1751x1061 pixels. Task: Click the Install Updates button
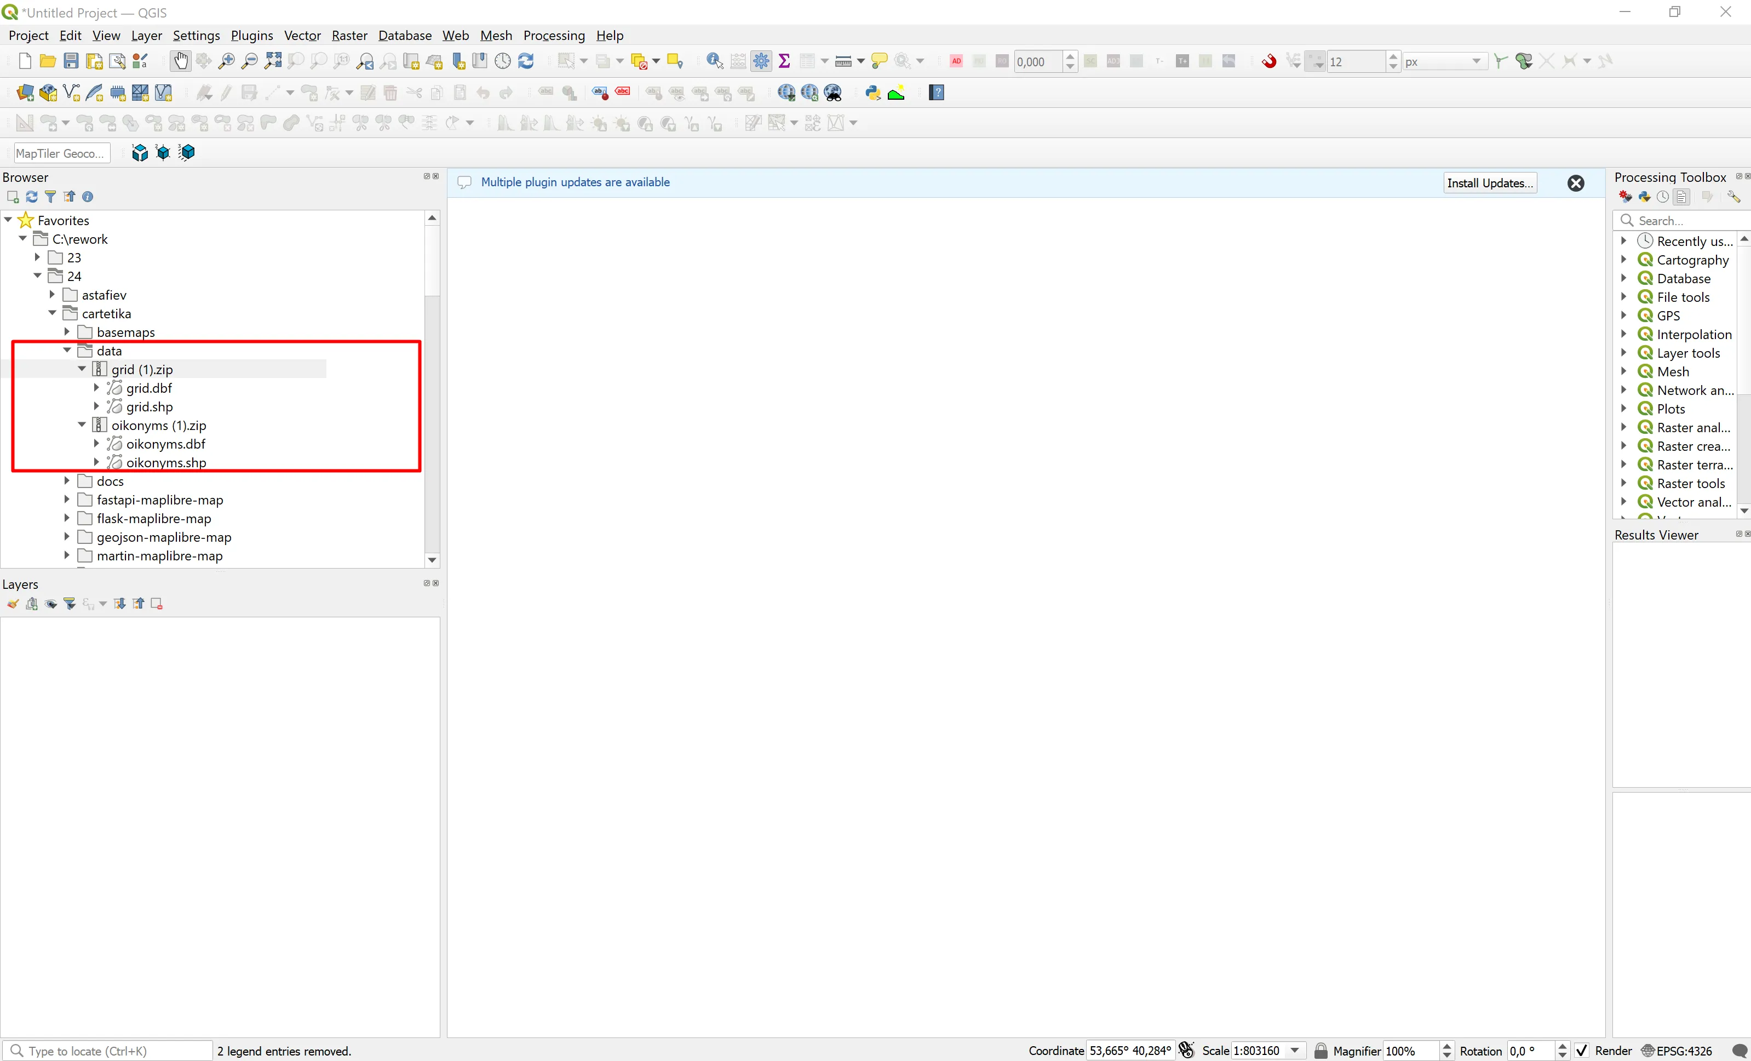1490,182
